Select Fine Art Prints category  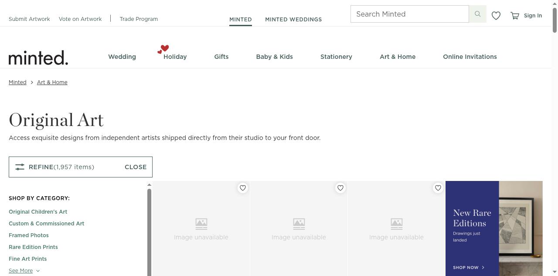click(28, 259)
